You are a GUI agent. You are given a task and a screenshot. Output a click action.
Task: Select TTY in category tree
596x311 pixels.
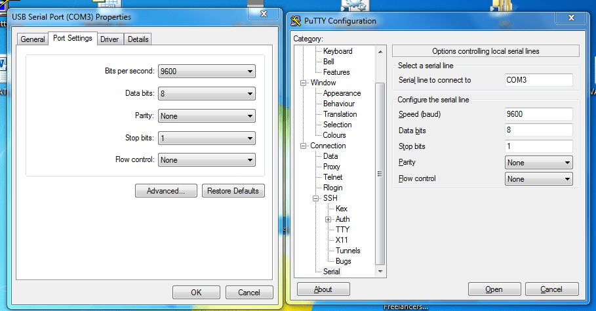342,230
